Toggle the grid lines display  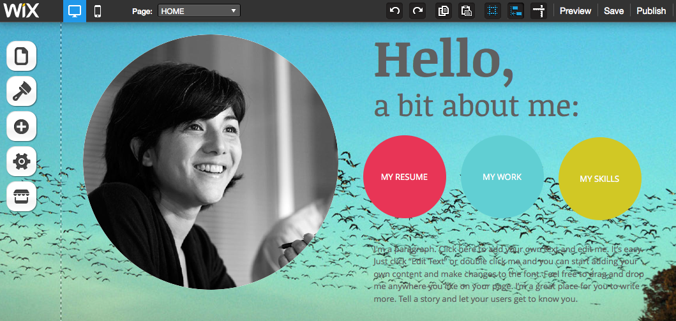pyautogui.click(x=493, y=11)
